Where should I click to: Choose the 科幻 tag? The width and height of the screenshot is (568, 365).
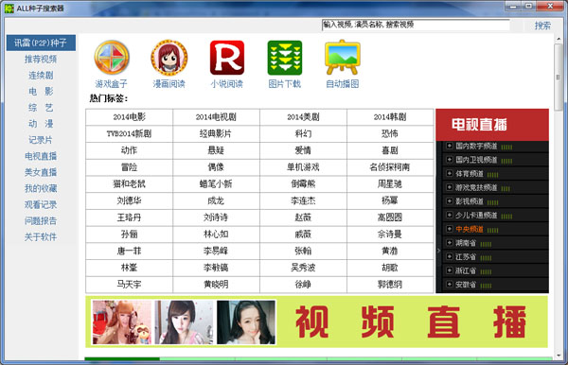coord(303,133)
